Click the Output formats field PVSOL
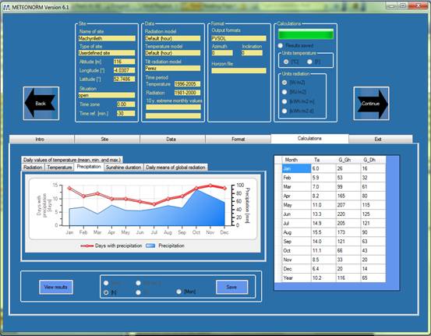The width and height of the screenshot is (431, 336). point(238,38)
